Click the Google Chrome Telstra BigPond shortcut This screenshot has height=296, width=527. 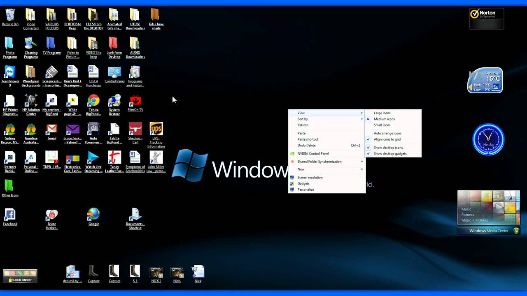click(93, 105)
